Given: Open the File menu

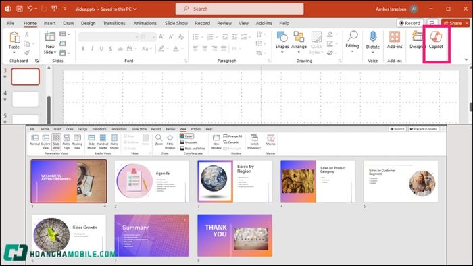Looking at the screenshot, I should click(x=11, y=23).
